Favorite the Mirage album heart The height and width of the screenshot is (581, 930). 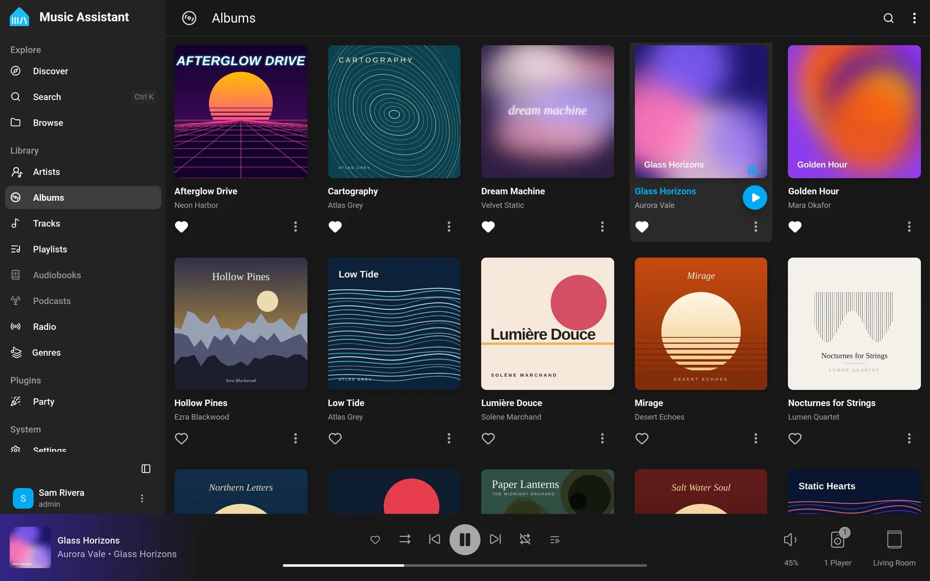point(642,438)
